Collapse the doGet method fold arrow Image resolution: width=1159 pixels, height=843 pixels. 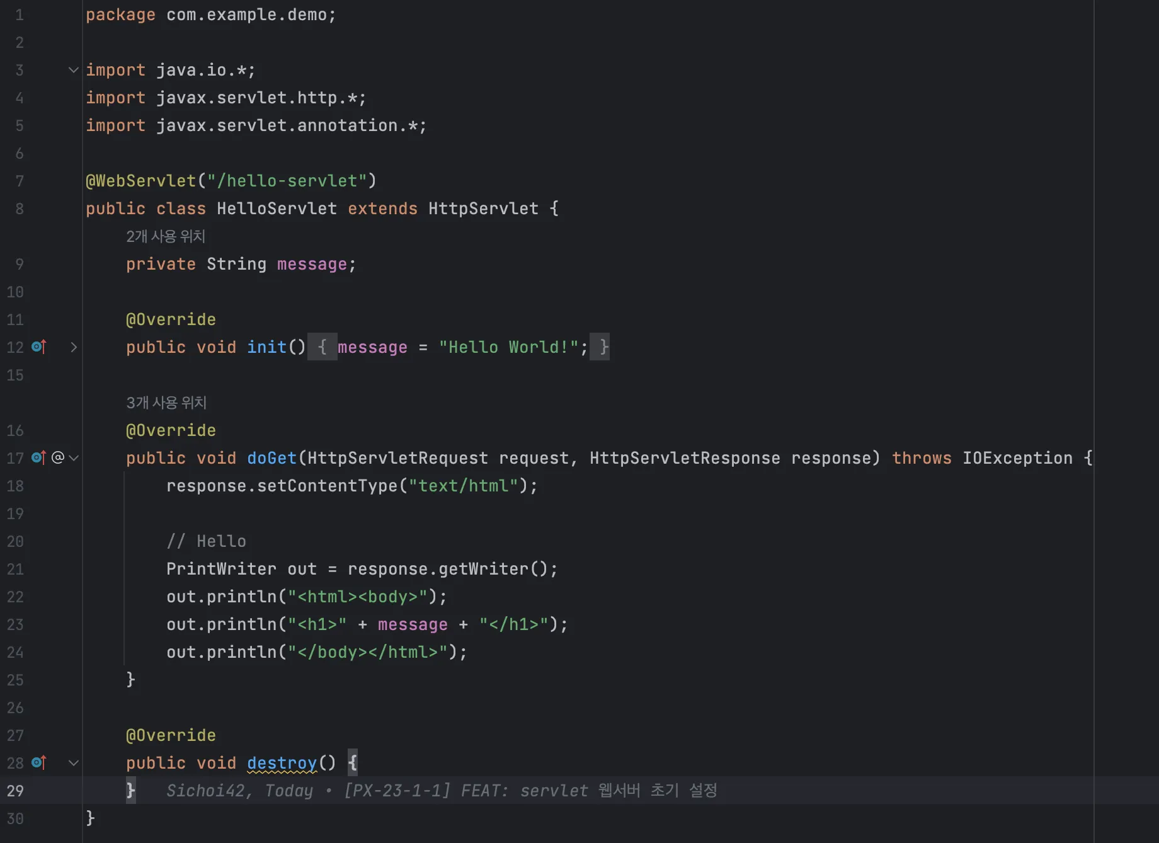tap(74, 458)
